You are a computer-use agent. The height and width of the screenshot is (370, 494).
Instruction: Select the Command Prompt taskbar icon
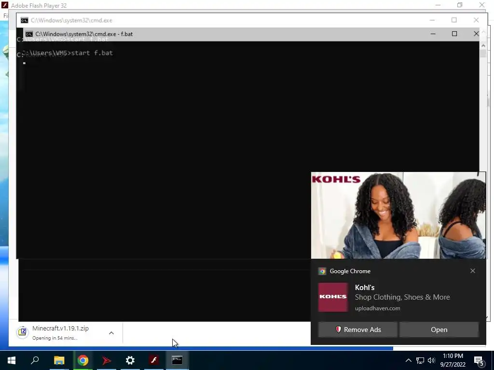pyautogui.click(x=177, y=360)
